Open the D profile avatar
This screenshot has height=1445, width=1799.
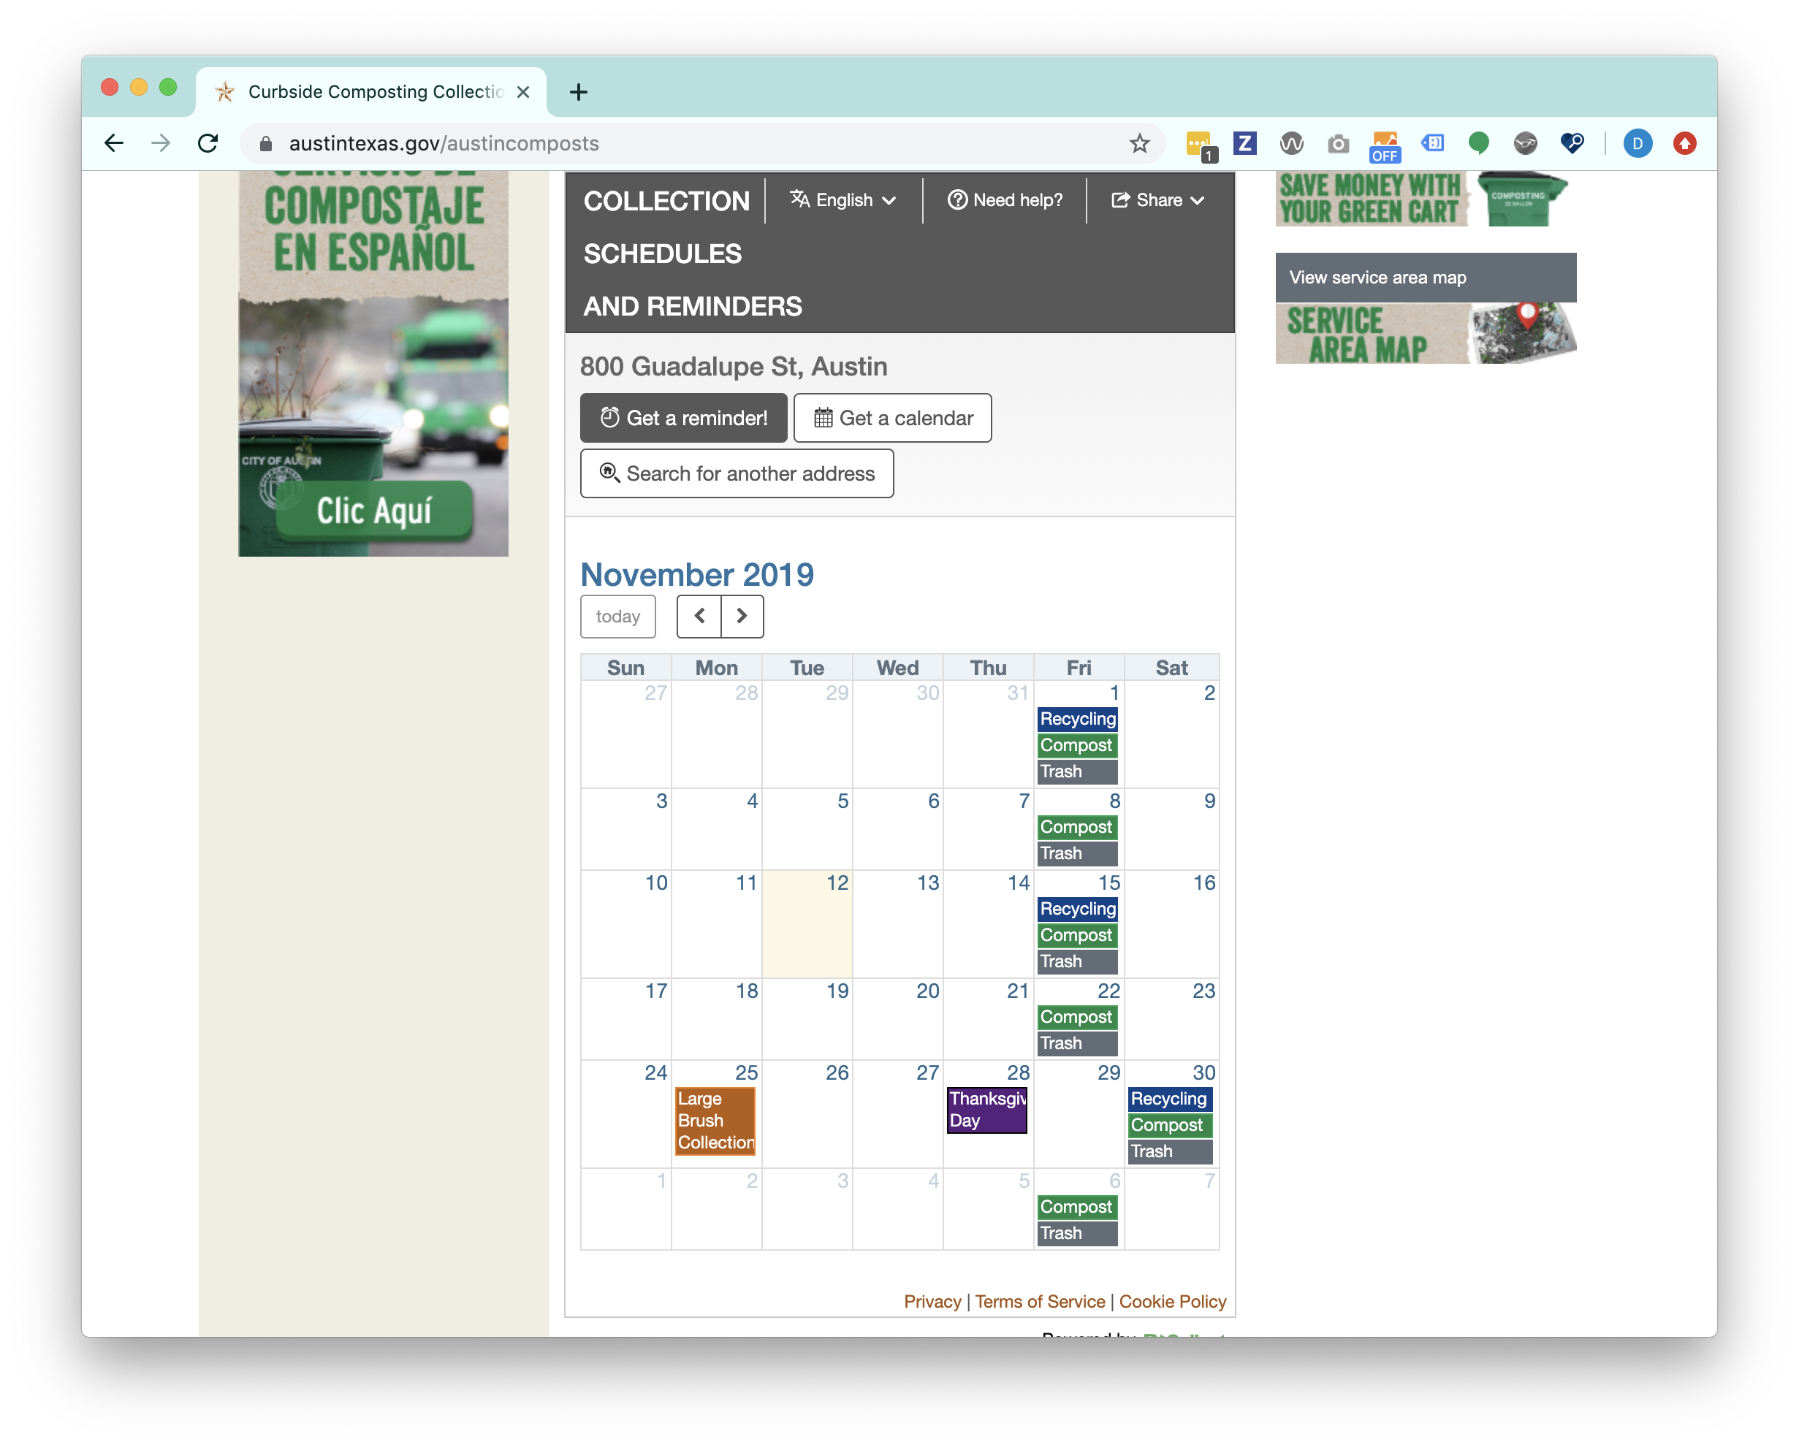(1637, 143)
